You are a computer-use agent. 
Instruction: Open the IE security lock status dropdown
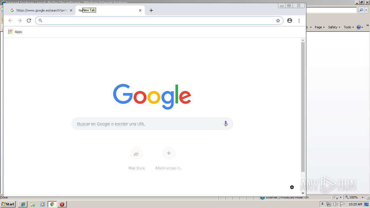tap(338, 197)
